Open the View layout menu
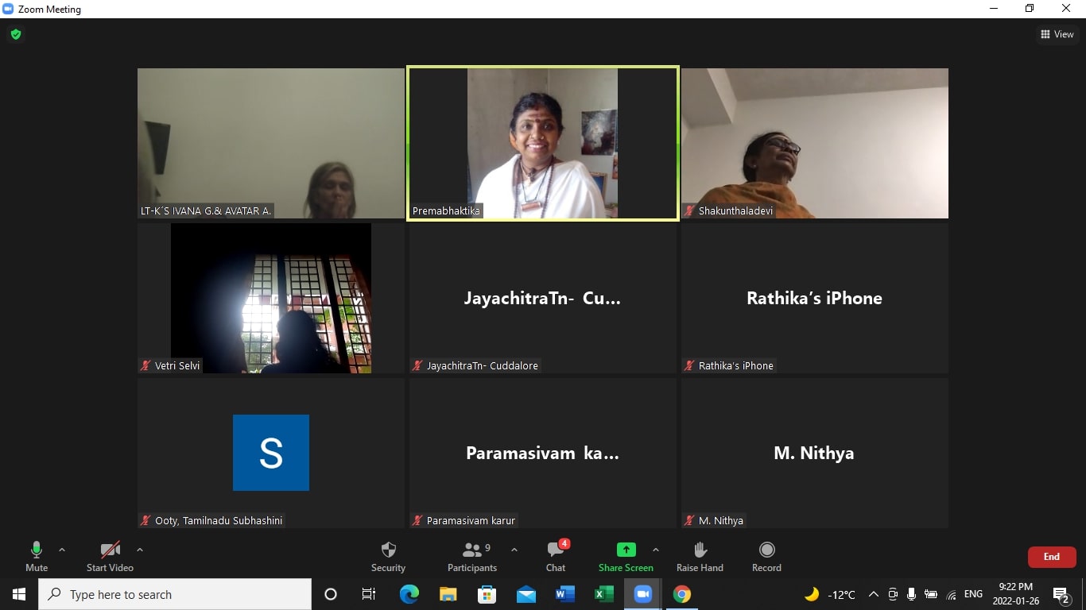The height and width of the screenshot is (610, 1086). pyautogui.click(x=1057, y=34)
